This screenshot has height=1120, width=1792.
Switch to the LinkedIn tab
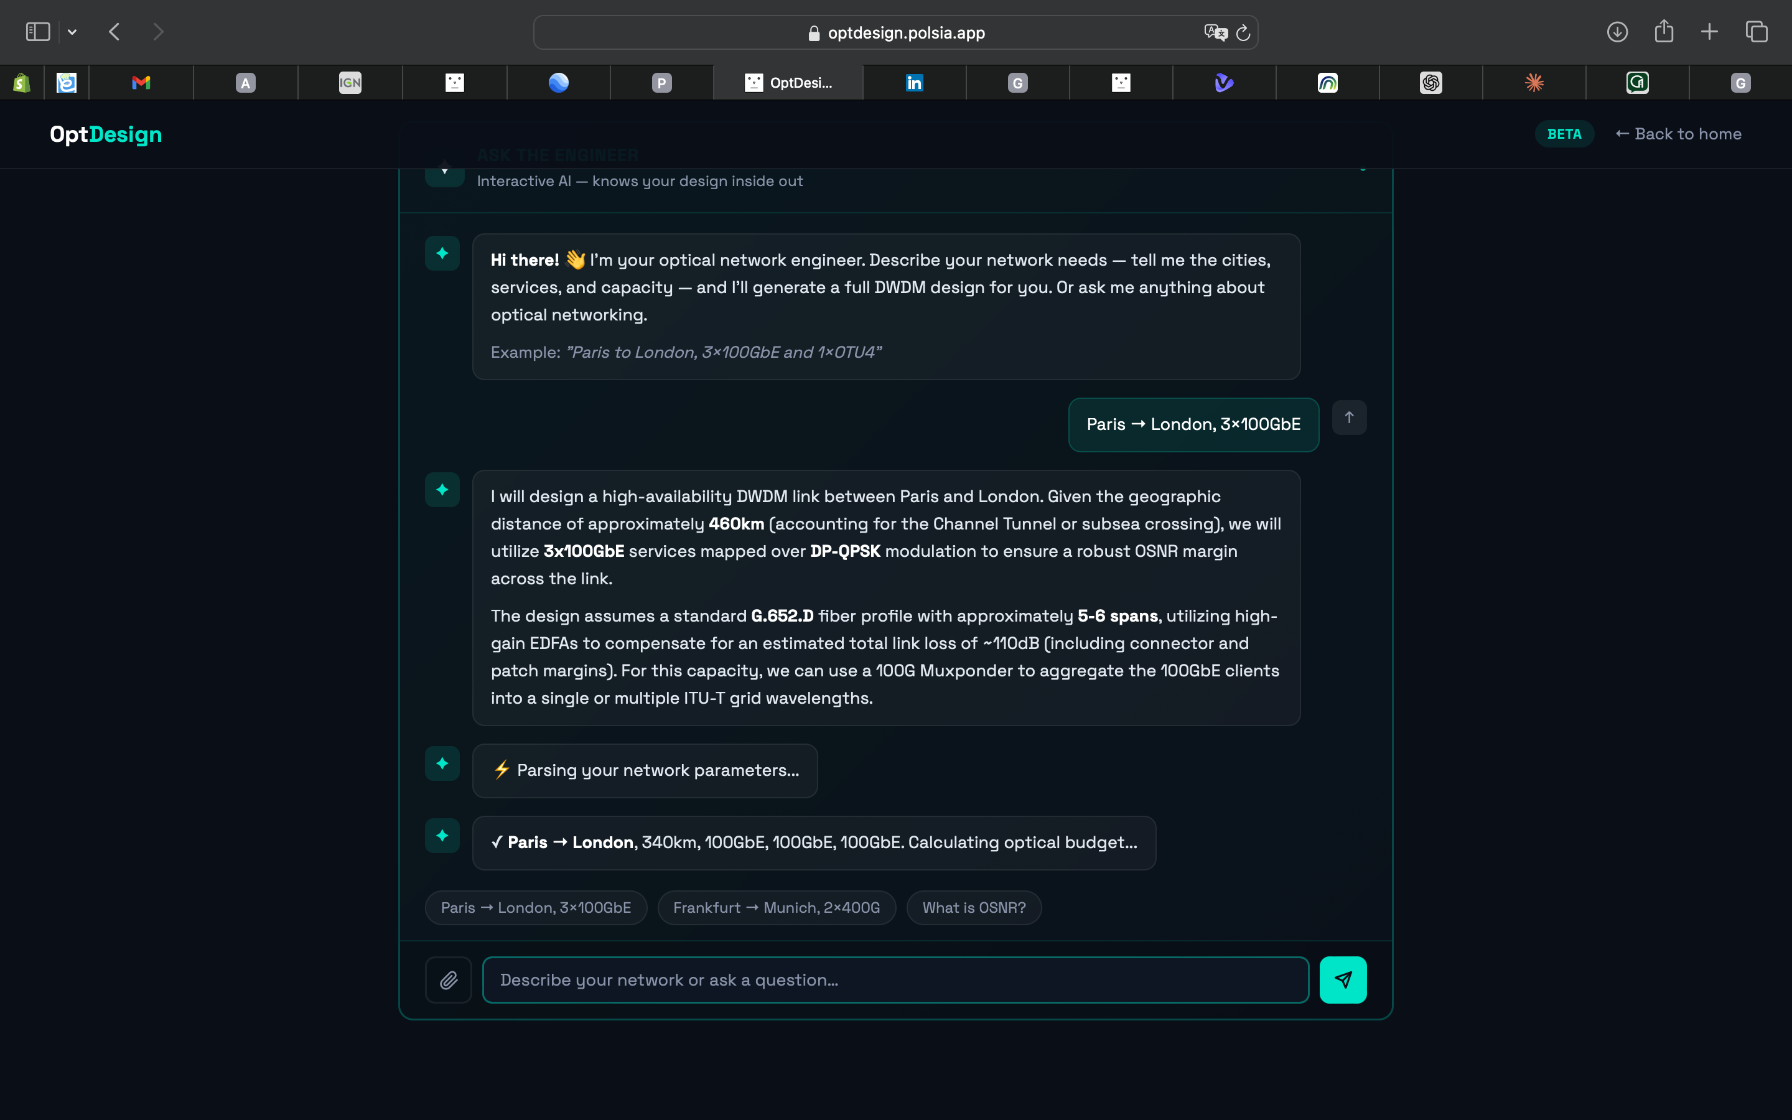pyautogui.click(x=915, y=82)
